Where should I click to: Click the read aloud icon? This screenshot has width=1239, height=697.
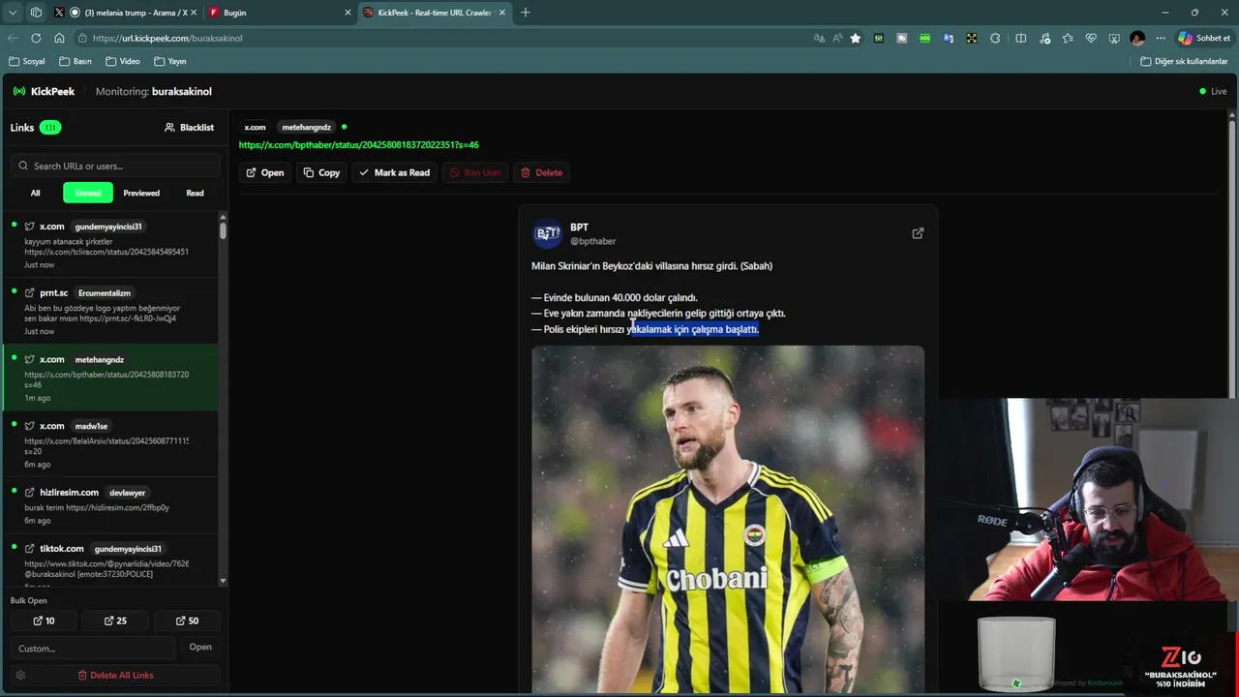tap(837, 38)
